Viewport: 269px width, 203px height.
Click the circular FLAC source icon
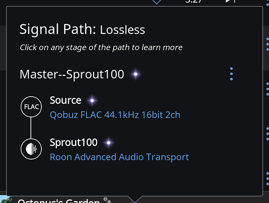(x=31, y=107)
